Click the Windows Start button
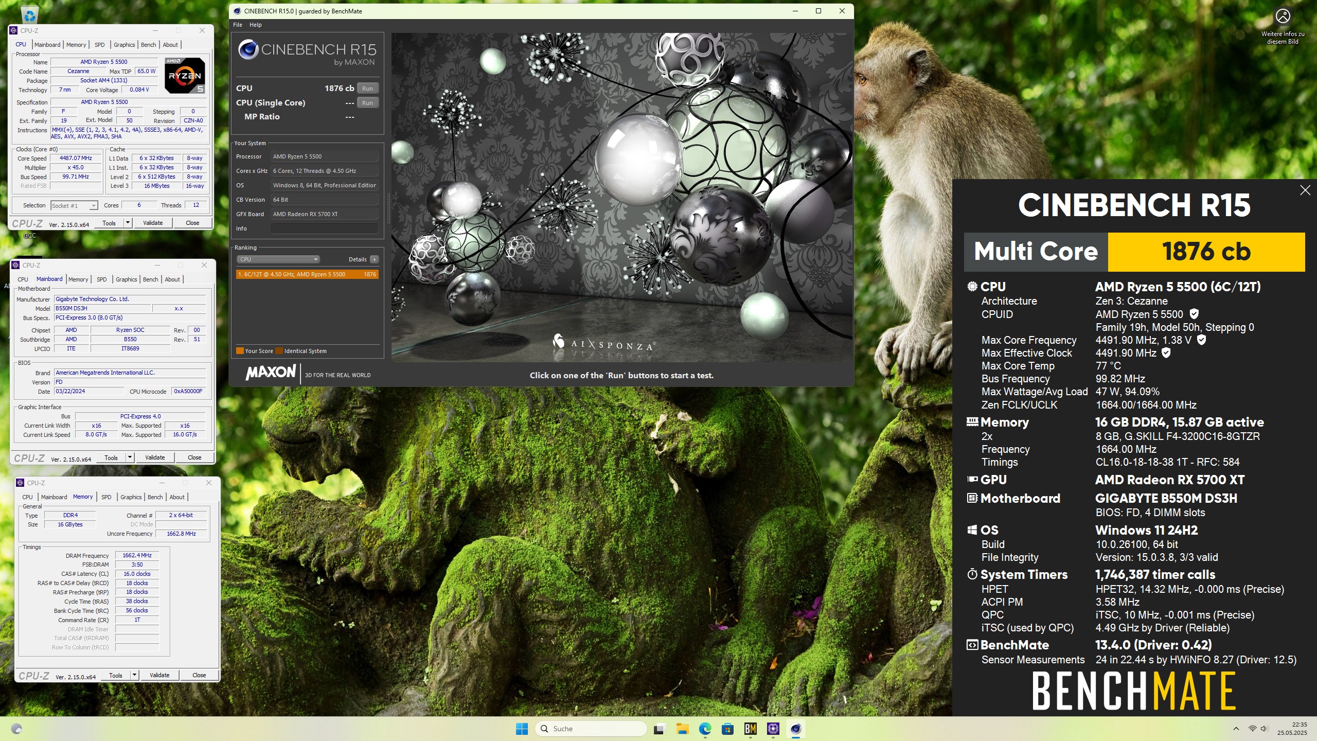The height and width of the screenshot is (741, 1317). tap(522, 729)
